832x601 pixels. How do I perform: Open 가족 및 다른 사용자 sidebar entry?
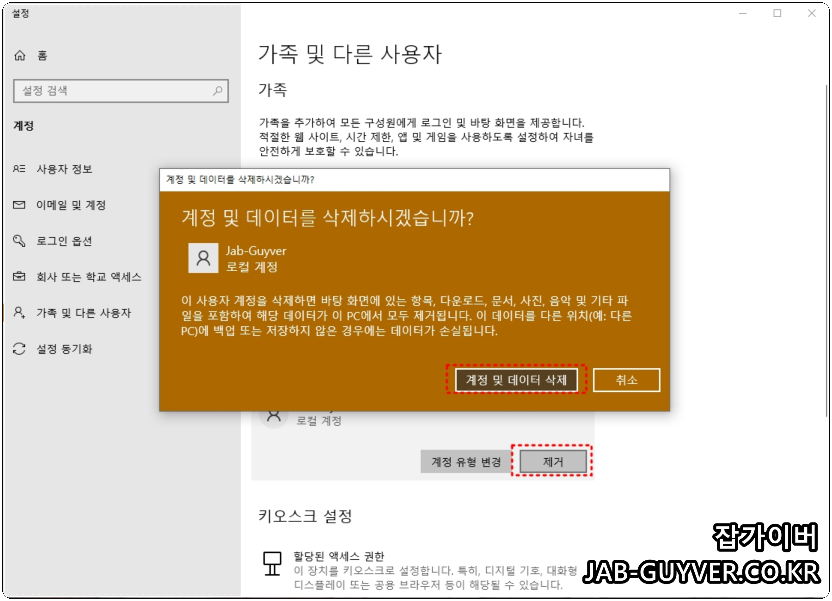coord(84,313)
